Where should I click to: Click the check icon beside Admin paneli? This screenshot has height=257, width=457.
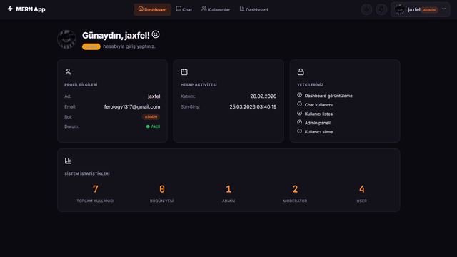[300, 122]
